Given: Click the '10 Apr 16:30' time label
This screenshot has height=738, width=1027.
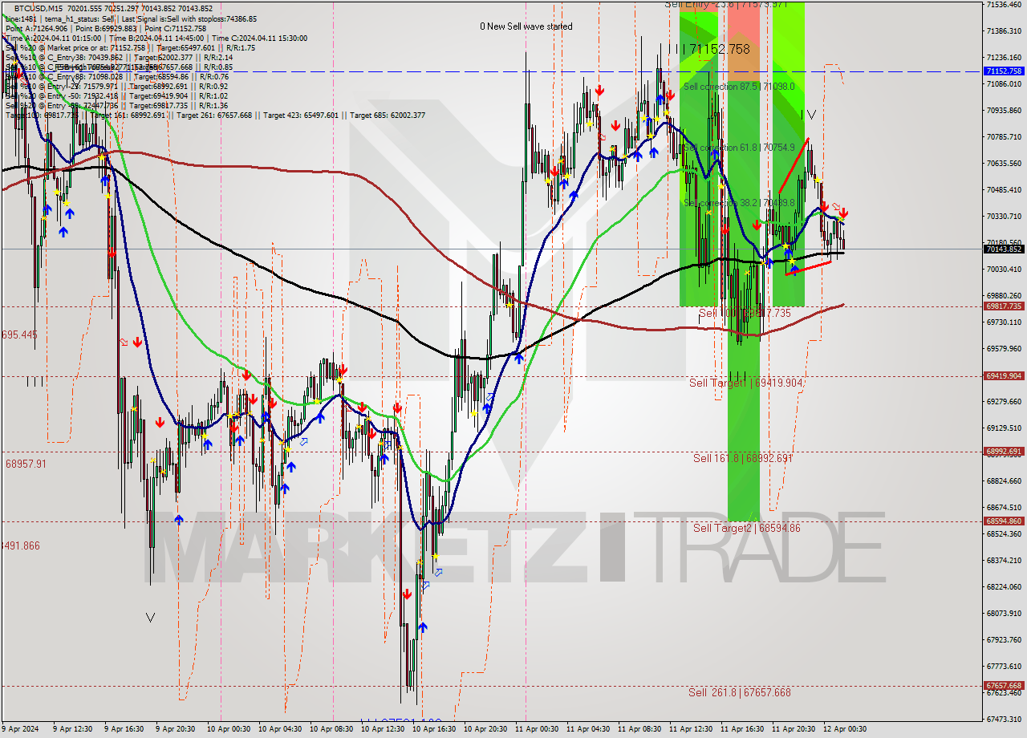Looking at the screenshot, I should click(x=436, y=729).
